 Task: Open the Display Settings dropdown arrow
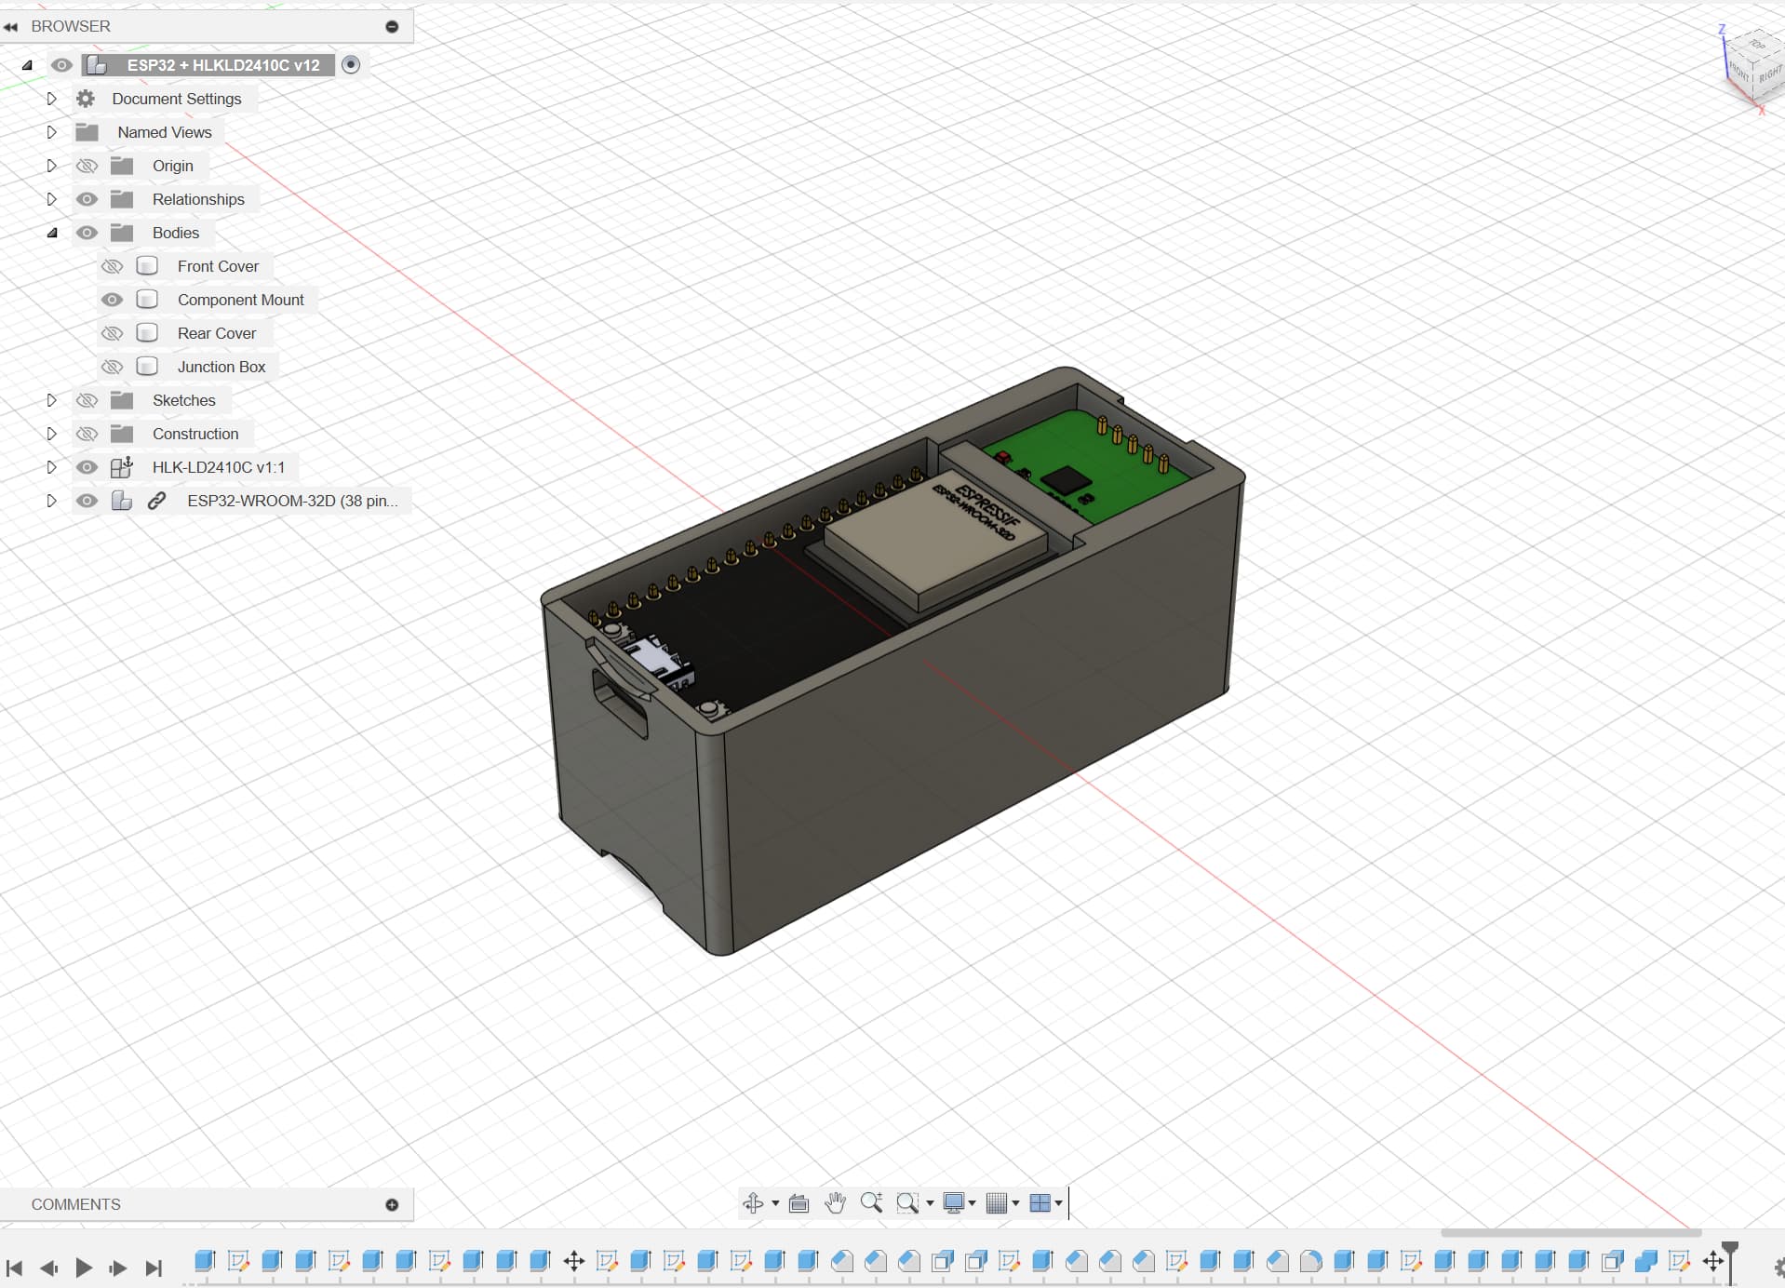pos(973,1203)
